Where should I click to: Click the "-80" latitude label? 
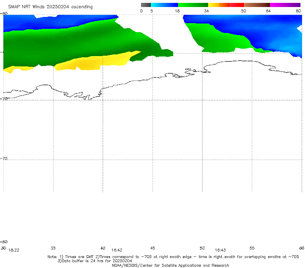4,242
